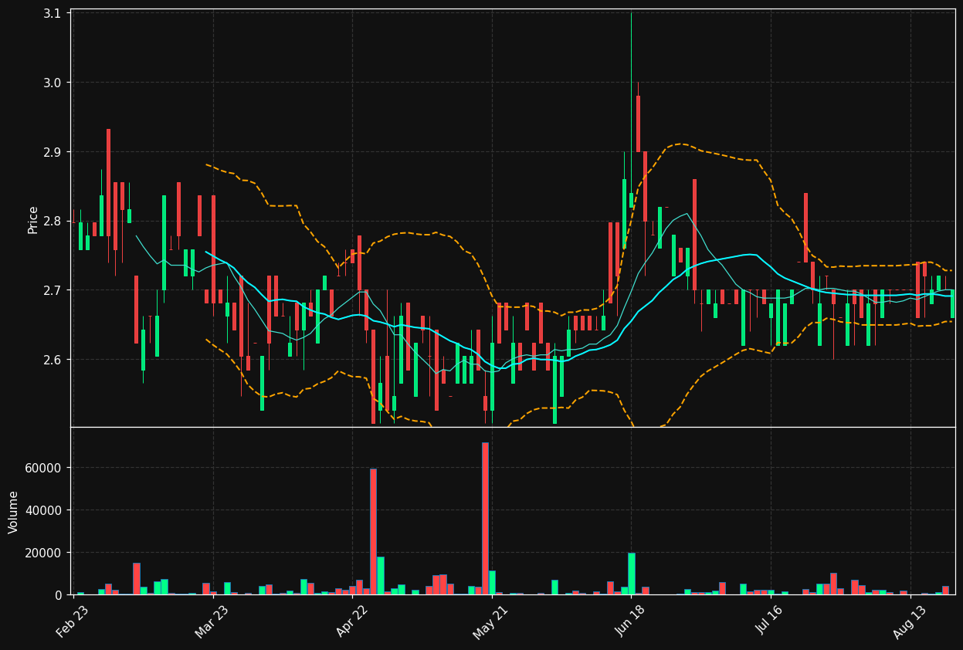Click the Feb 23 date label
963x650 pixels.
[x=73, y=621]
